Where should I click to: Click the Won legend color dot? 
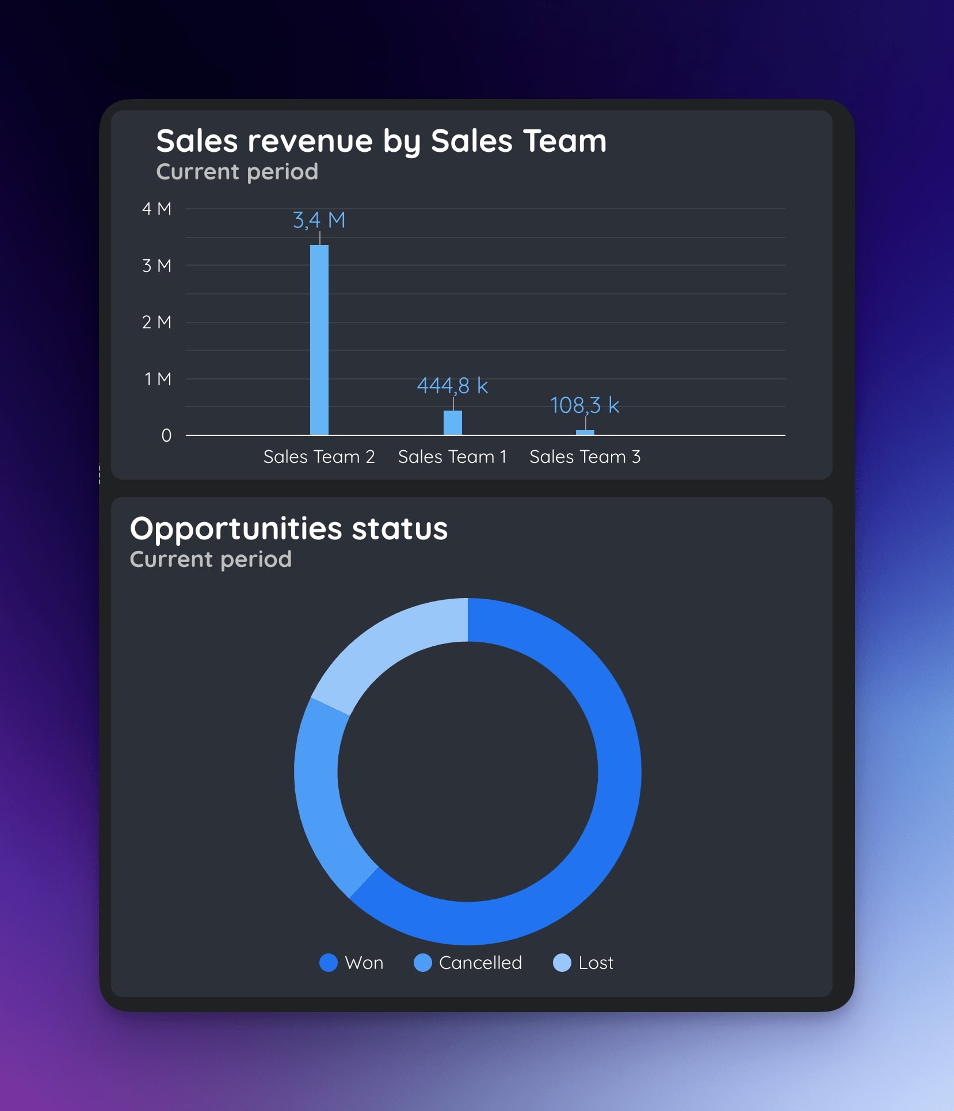[x=329, y=963]
